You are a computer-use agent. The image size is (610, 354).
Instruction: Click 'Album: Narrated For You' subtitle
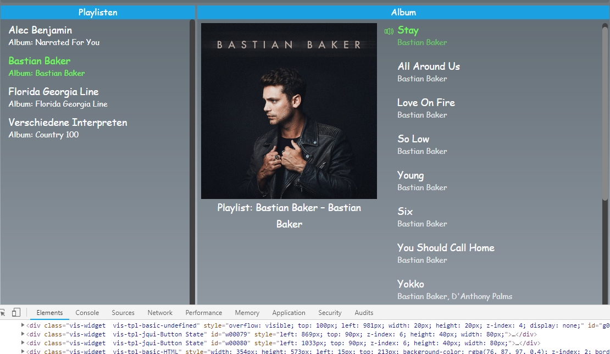[x=54, y=42]
